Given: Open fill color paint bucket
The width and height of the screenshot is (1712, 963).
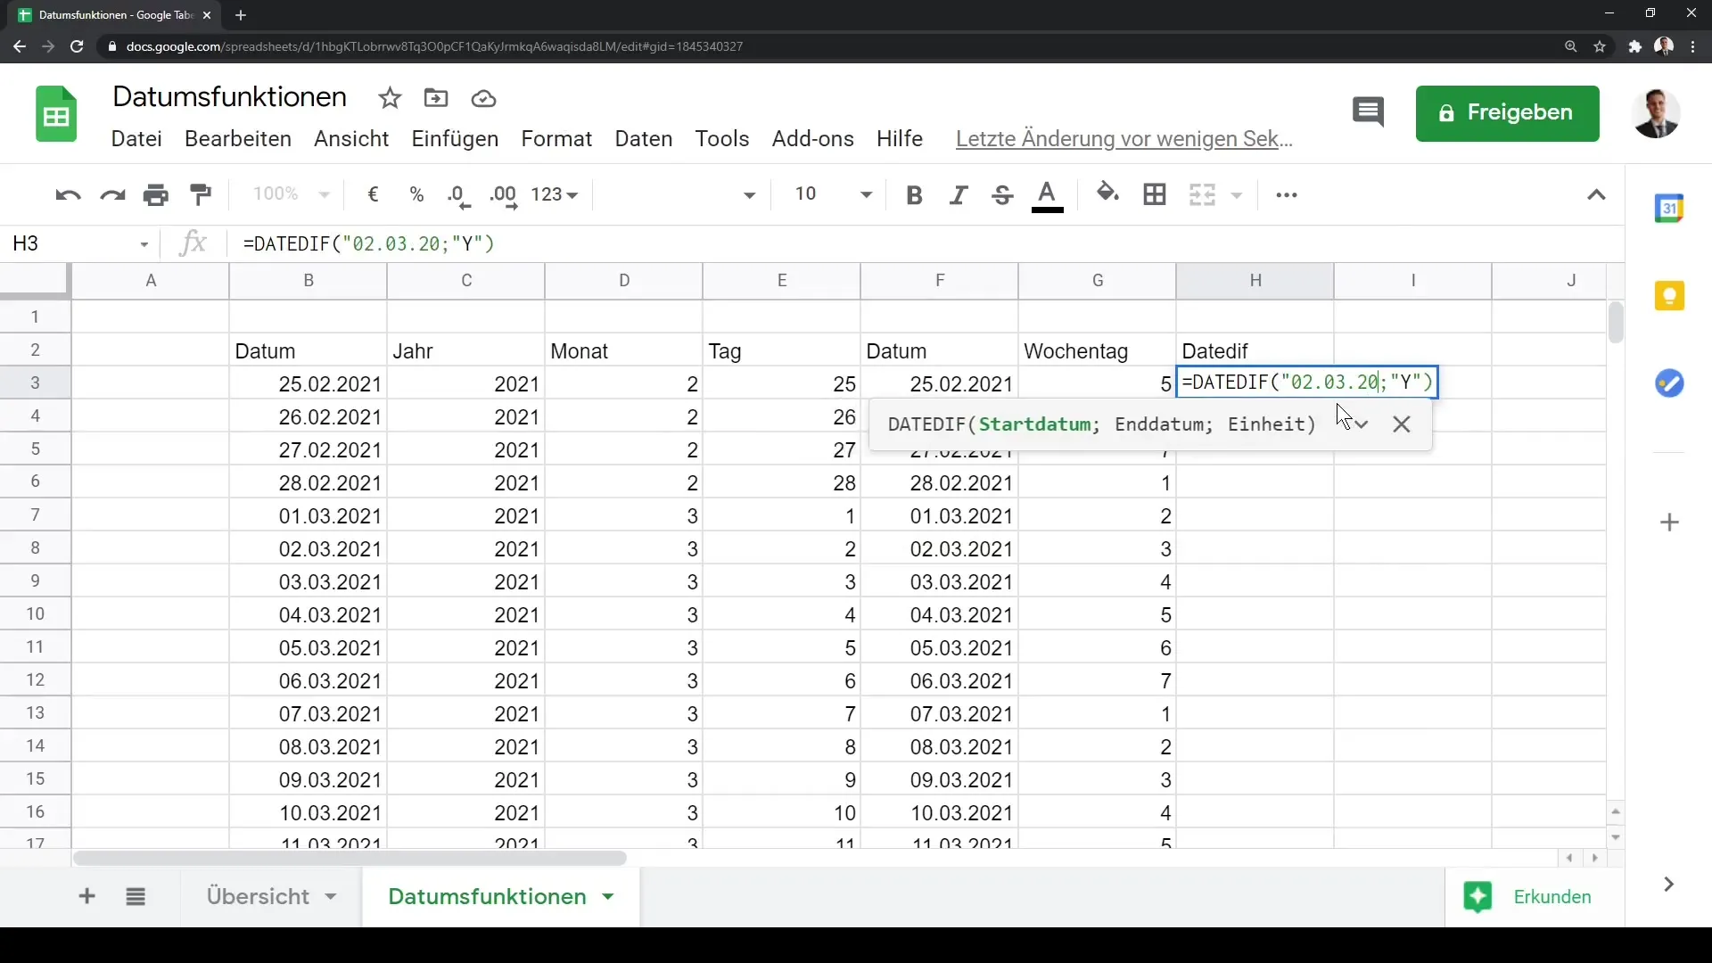Looking at the screenshot, I should tap(1107, 193).
